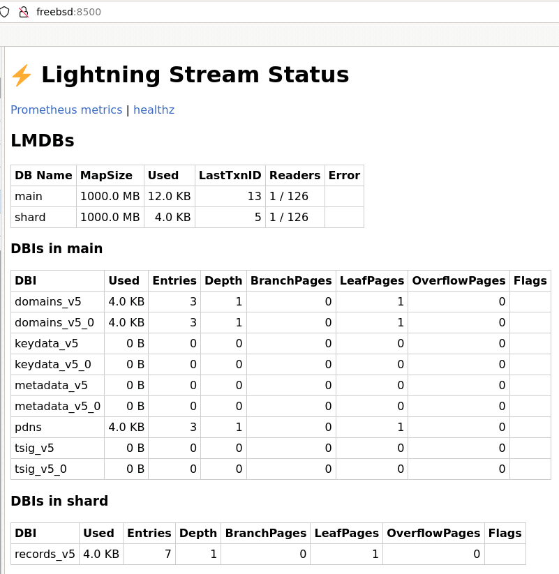This screenshot has height=574, width=559.
Task: Click the Readers column header
Action: [295, 176]
